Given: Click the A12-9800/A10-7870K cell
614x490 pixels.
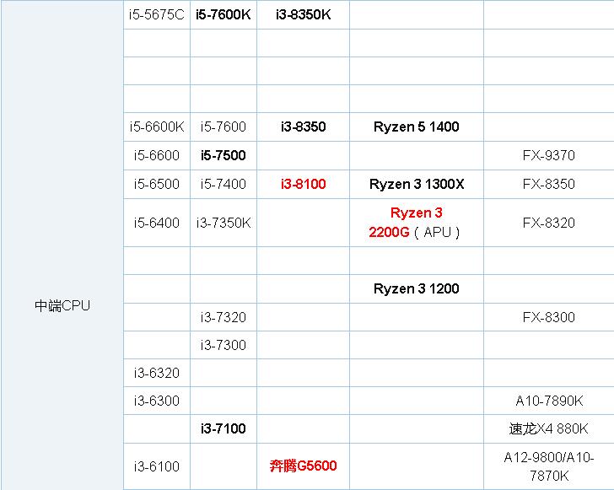Looking at the screenshot, I should (548, 466).
